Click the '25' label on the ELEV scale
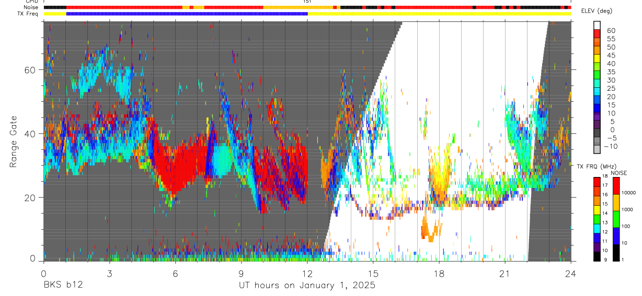 tap(611, 88)
